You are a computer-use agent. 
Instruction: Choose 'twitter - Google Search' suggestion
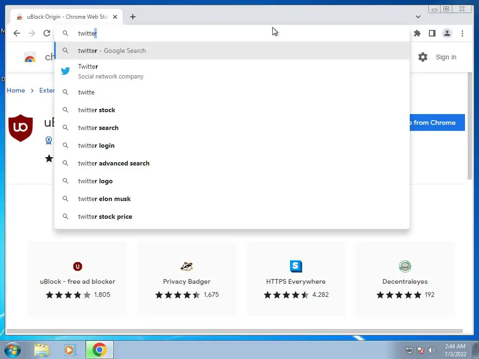(x=232, y=50)
